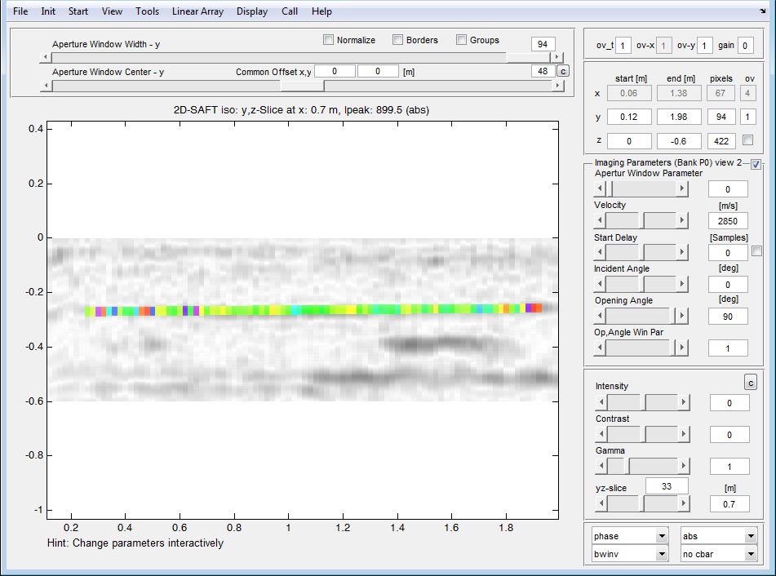776x576 pixels.
Task: Click the yz-slice index field showing 33
Action: tap(667, 486)
